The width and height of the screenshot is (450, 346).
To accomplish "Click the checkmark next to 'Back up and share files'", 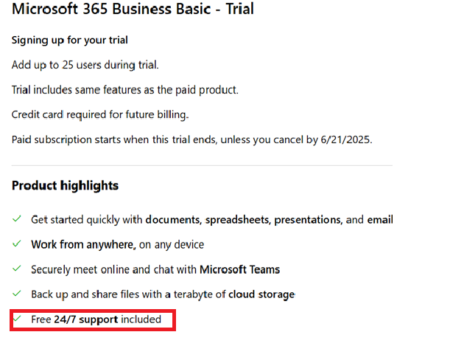I will click(x=17, y=294).
